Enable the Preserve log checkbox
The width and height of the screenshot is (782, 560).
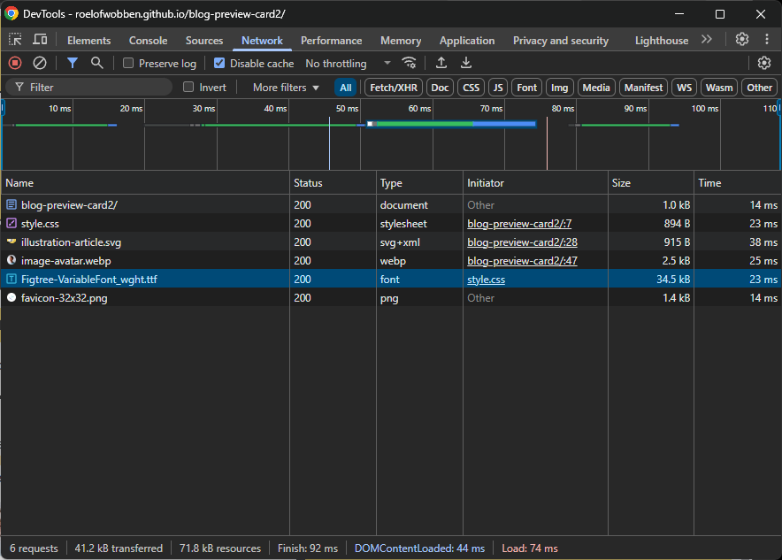pos(128,63)
